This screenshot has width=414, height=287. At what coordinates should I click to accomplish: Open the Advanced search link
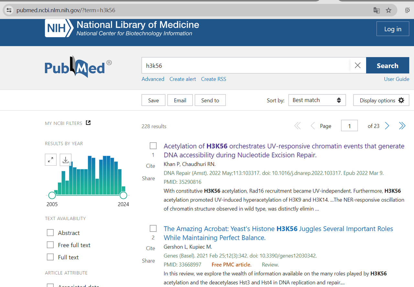pyautogui.click(x=153, y=79)
